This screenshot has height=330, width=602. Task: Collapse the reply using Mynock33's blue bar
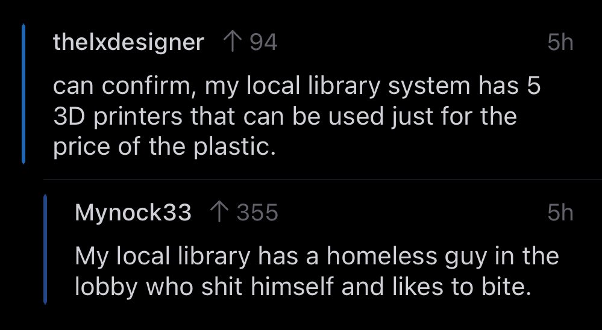(45, 249)
